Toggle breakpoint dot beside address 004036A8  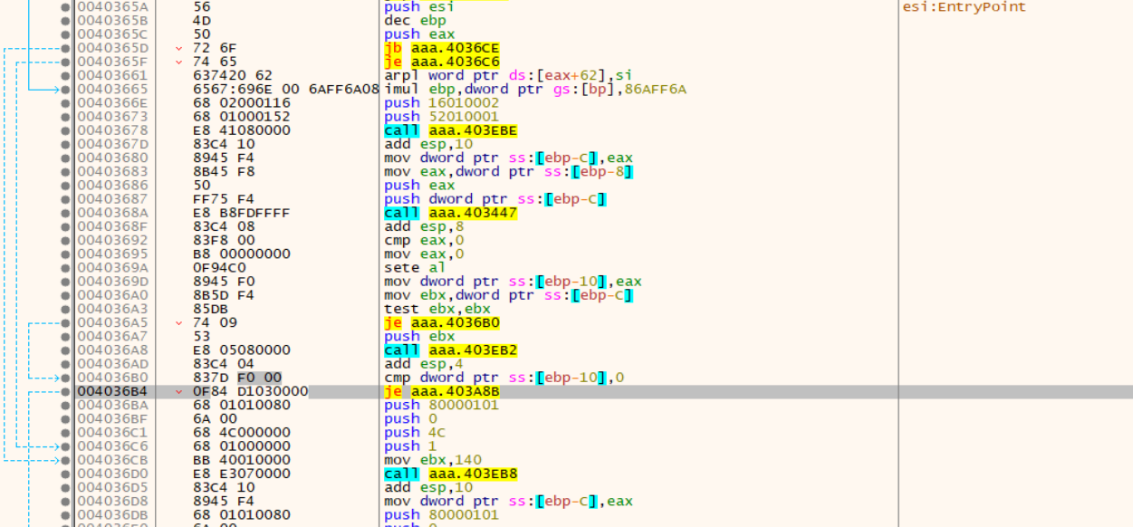65,350
